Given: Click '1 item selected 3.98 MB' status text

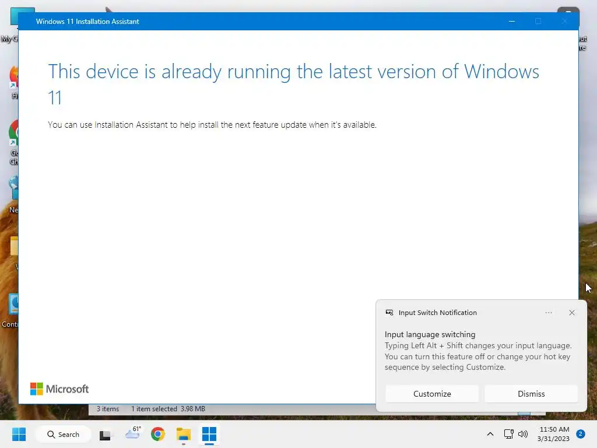Looking at the screenshot, I should pos(168,408).
